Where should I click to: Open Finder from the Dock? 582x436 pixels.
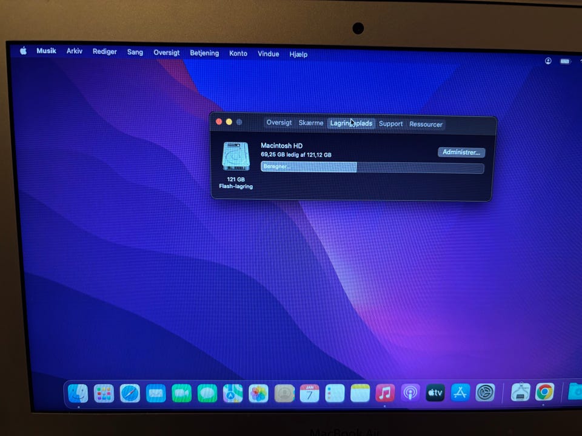pyautogui.click(x=78, y=393)
